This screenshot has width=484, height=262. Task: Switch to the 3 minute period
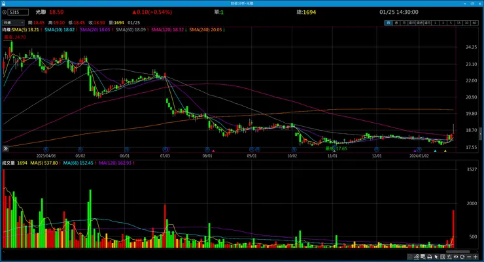443,23
